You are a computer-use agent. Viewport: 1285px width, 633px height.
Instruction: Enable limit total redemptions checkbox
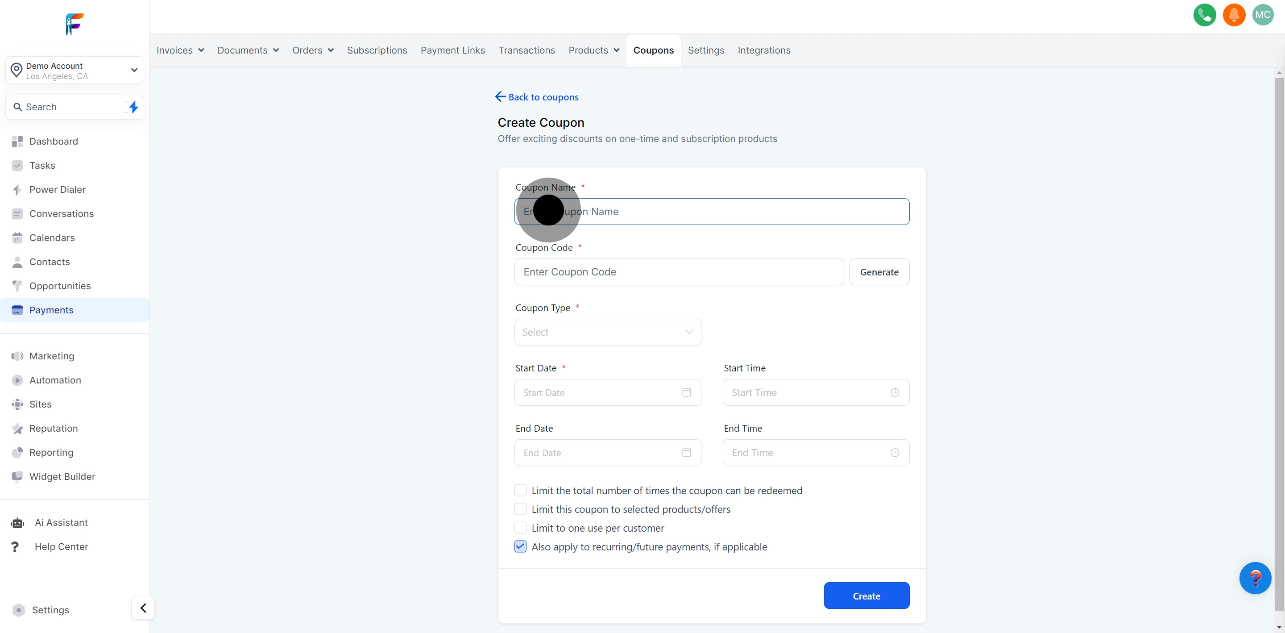pyautogui.click(x=520, y=490)
